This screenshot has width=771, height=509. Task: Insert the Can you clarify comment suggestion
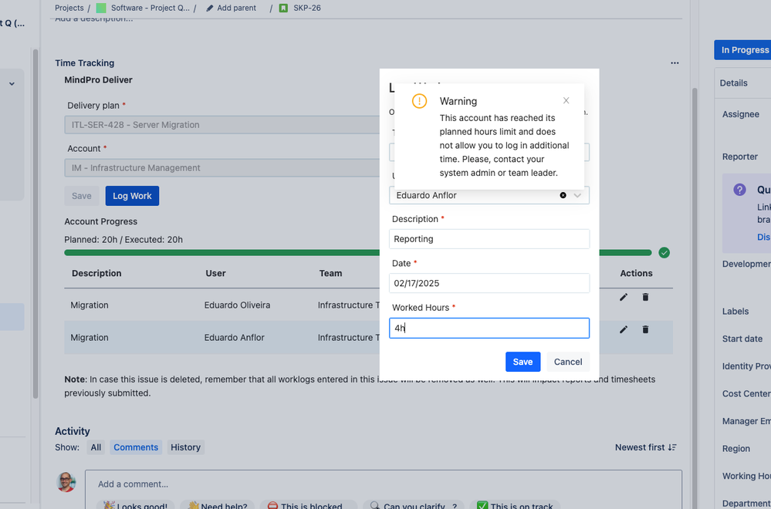414,505
